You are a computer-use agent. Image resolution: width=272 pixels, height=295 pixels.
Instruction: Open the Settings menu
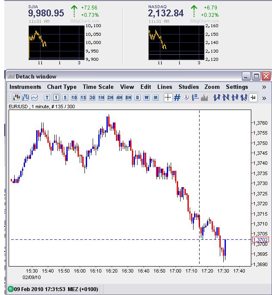(237, 87)
